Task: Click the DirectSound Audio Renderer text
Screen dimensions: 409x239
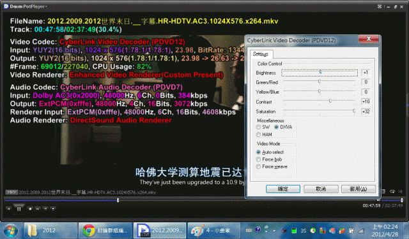Action: pos(121,120)
